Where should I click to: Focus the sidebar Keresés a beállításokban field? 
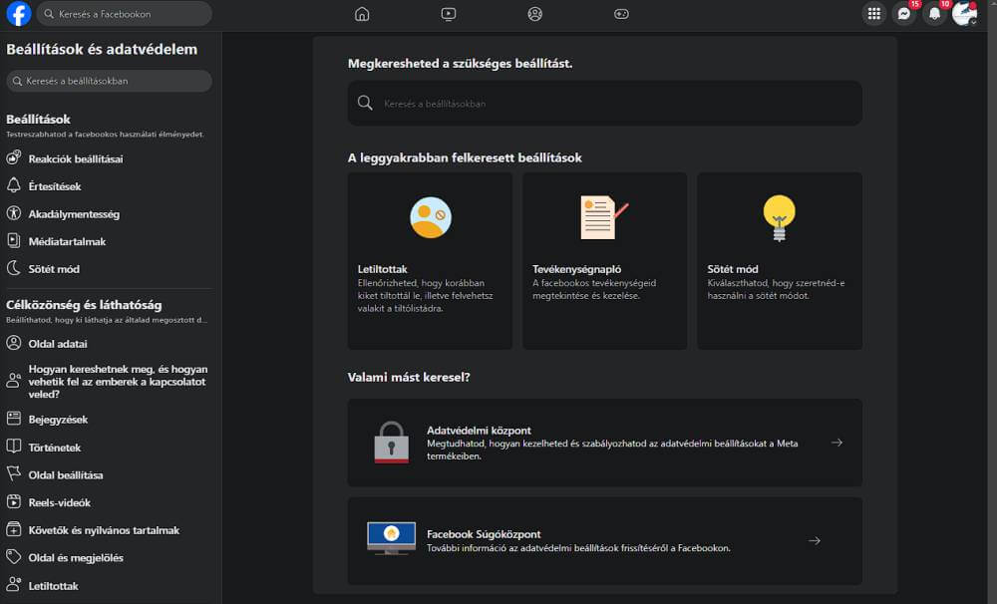click(110, 81)
